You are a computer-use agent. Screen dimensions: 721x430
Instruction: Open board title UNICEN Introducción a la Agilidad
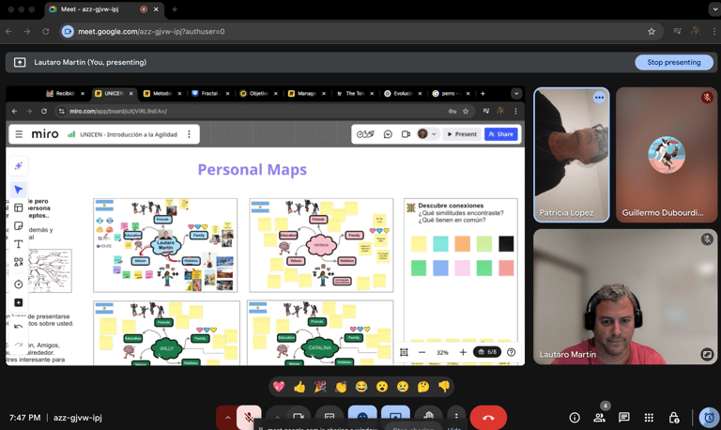[x=129, y=134]
